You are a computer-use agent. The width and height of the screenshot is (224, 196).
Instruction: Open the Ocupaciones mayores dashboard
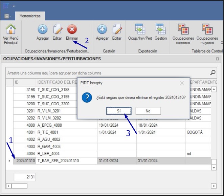click(207, 30)
